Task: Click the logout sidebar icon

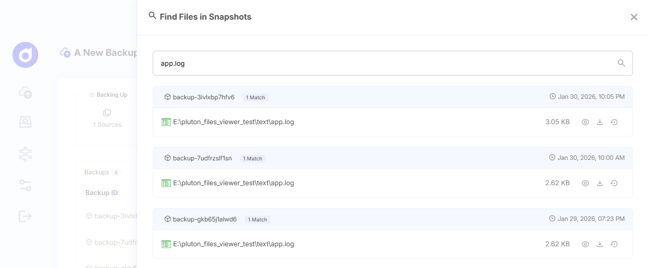Action: pyautogui.click(x=25, y=216)
